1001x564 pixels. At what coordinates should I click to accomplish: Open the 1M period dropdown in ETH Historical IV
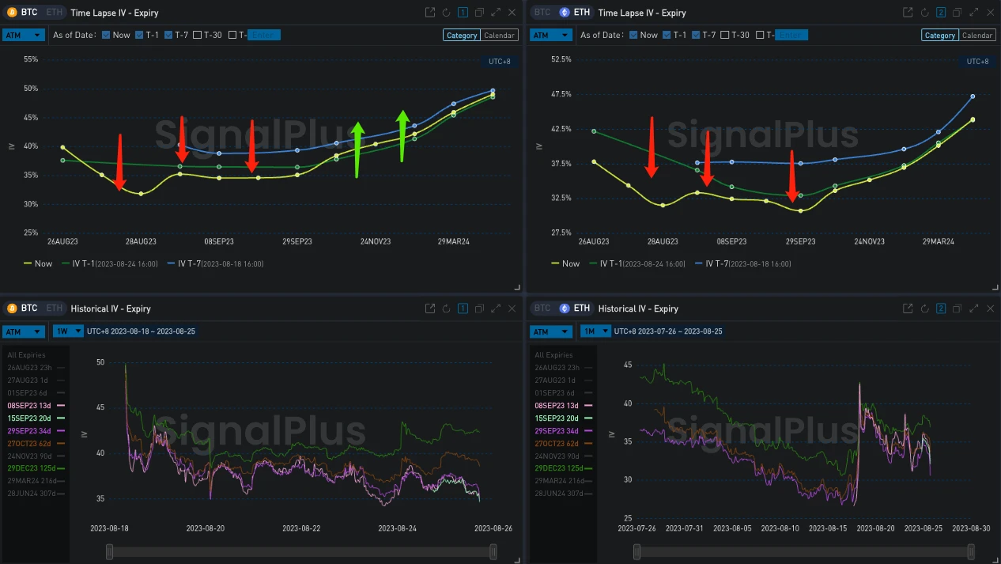coord(595,331)
